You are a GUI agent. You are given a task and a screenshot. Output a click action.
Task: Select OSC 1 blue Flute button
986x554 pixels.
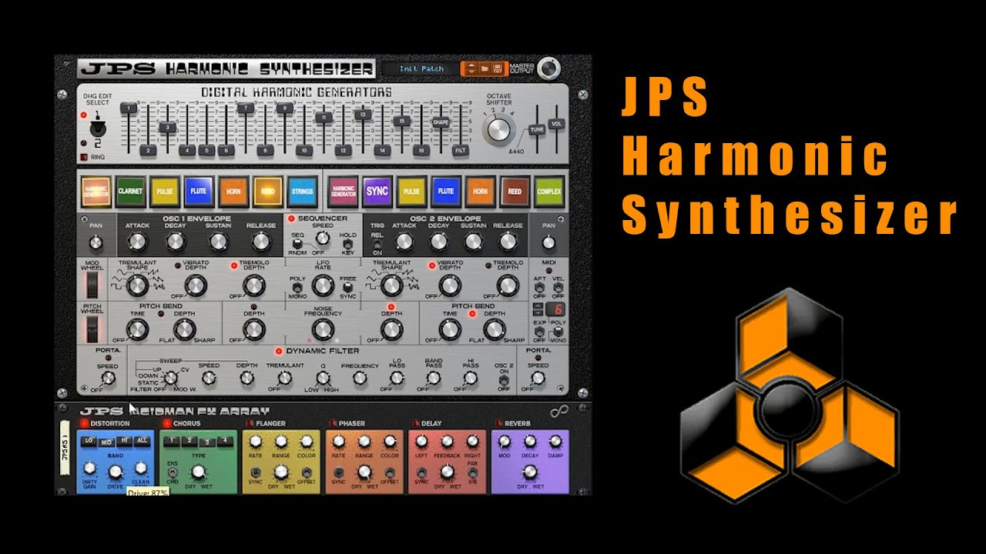tap(199, 191)
